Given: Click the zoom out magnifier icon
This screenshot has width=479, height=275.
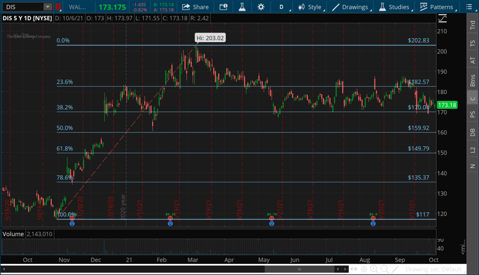Looking at the screenshot, I should pos(384,269).
